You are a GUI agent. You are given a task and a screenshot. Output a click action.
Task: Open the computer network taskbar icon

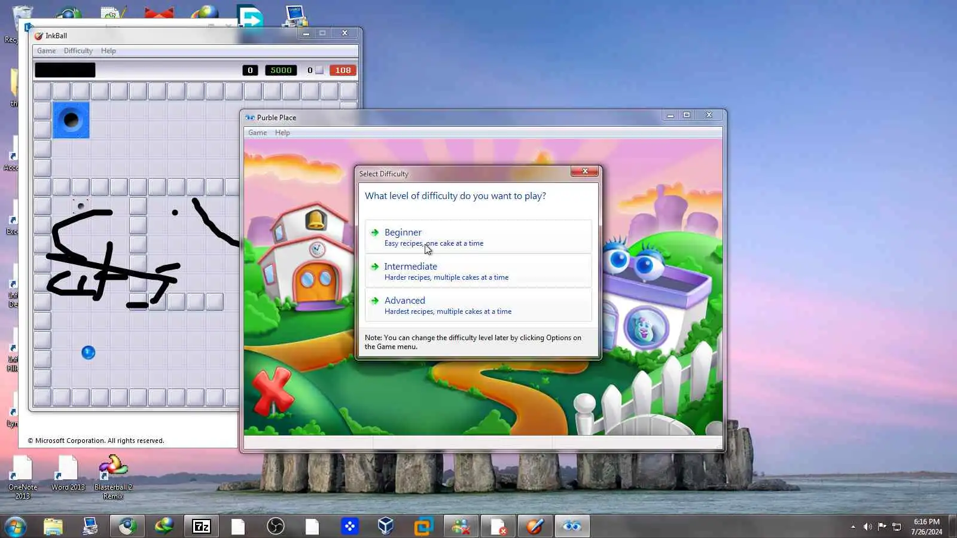pyautogui.click(x=90, y=527)
